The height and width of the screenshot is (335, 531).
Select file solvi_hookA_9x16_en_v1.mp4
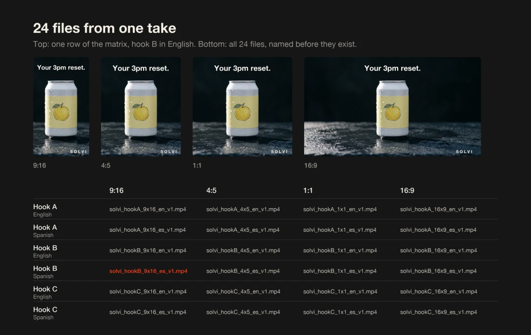click(147, 209)
